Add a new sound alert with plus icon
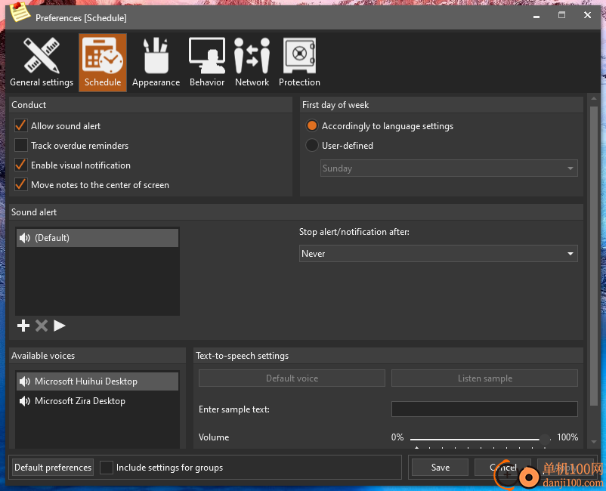 point(23,326)
